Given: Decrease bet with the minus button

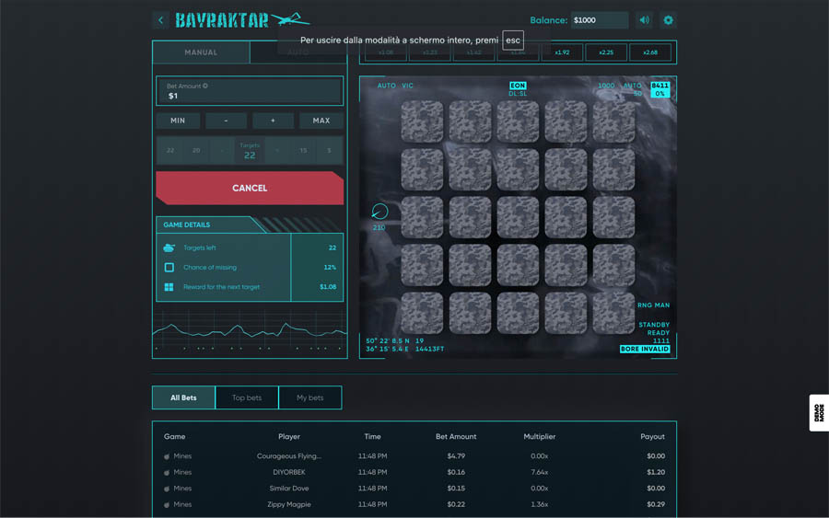Looking at the screenshot, I should [226, 121].
